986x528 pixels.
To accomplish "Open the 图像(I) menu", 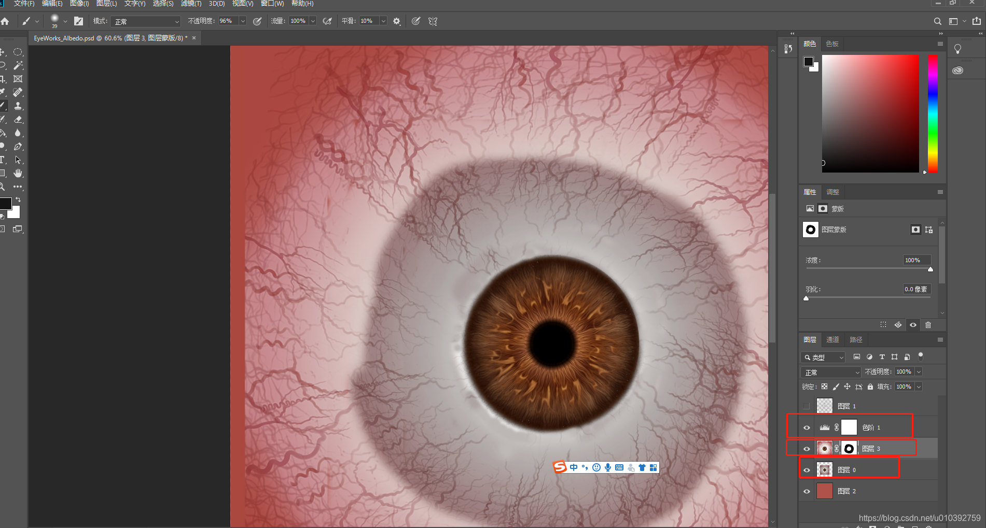I will [x=79, y=4].
